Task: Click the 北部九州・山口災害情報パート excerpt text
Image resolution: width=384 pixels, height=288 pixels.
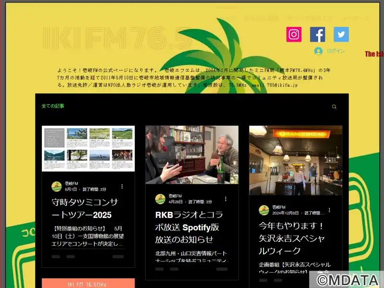Action: coord(191,256)
